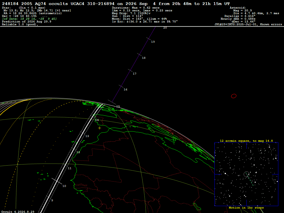Click the Occult 4.2026.8.29 version label

pyautogui.click(x=18, y=212)
